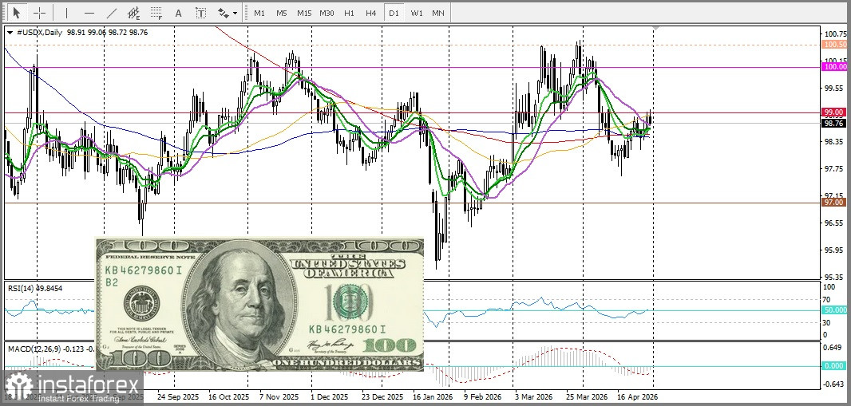Switch to M15 timeframe
Screen dimensions: 851x406
304,12
